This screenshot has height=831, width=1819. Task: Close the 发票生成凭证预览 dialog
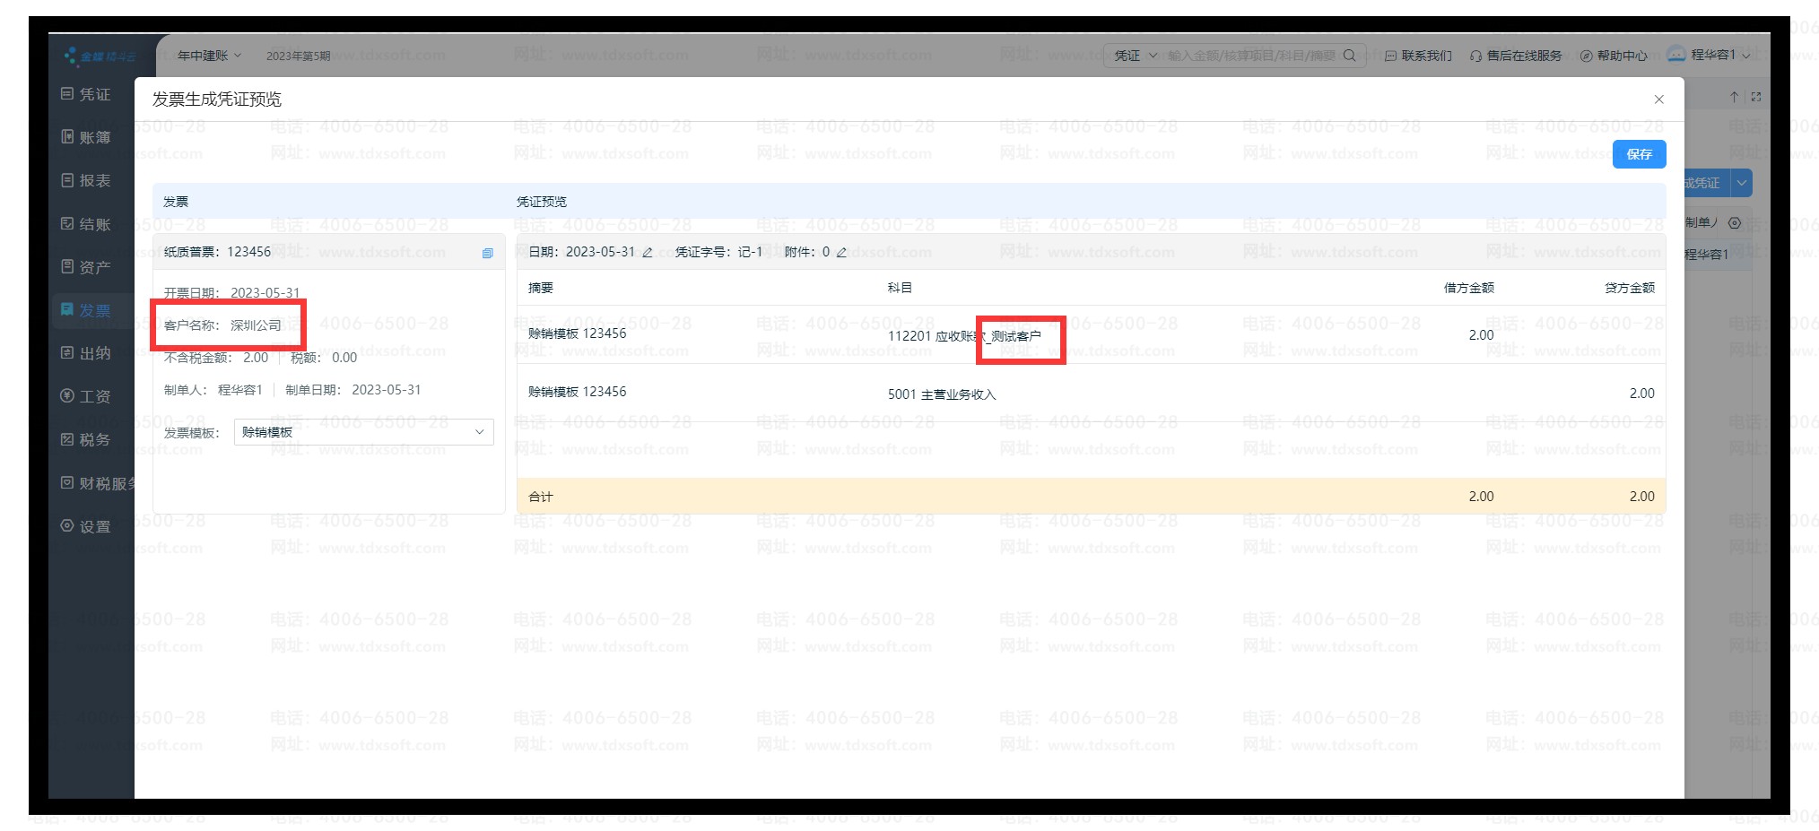(1658, 100)
